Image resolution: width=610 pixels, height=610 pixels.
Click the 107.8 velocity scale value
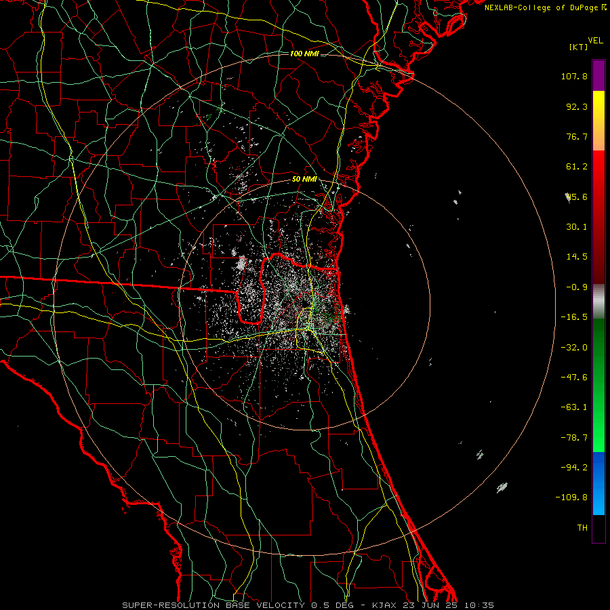[x=574, y=76]
